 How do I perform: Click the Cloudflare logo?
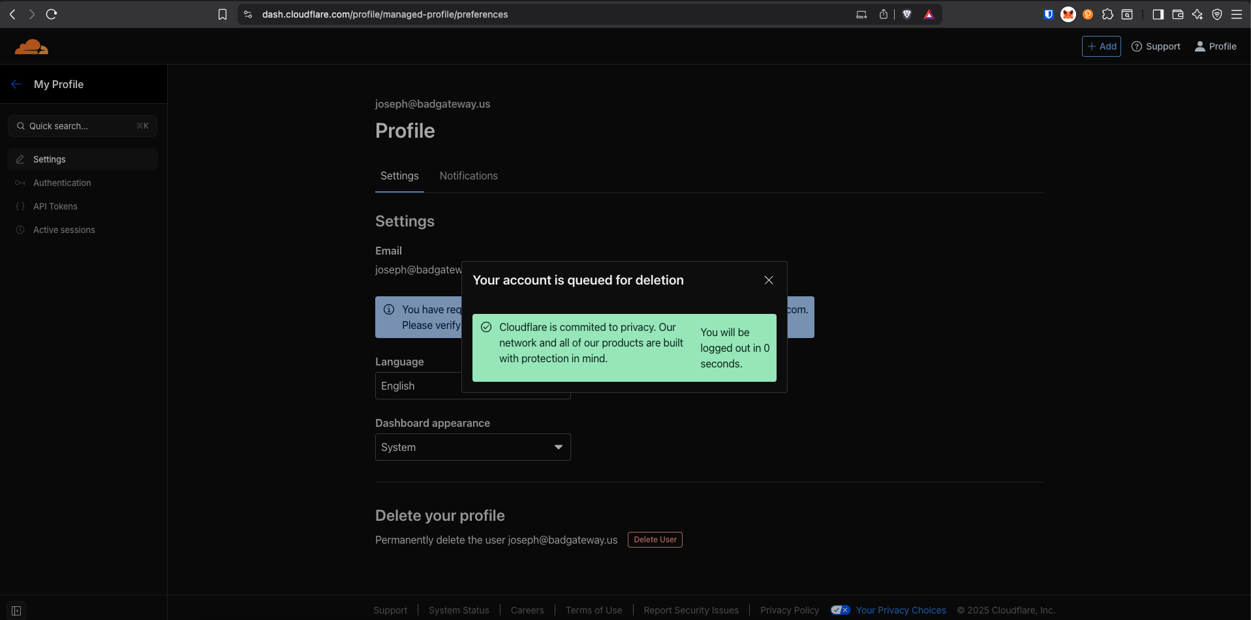click(x=31, y=46)
